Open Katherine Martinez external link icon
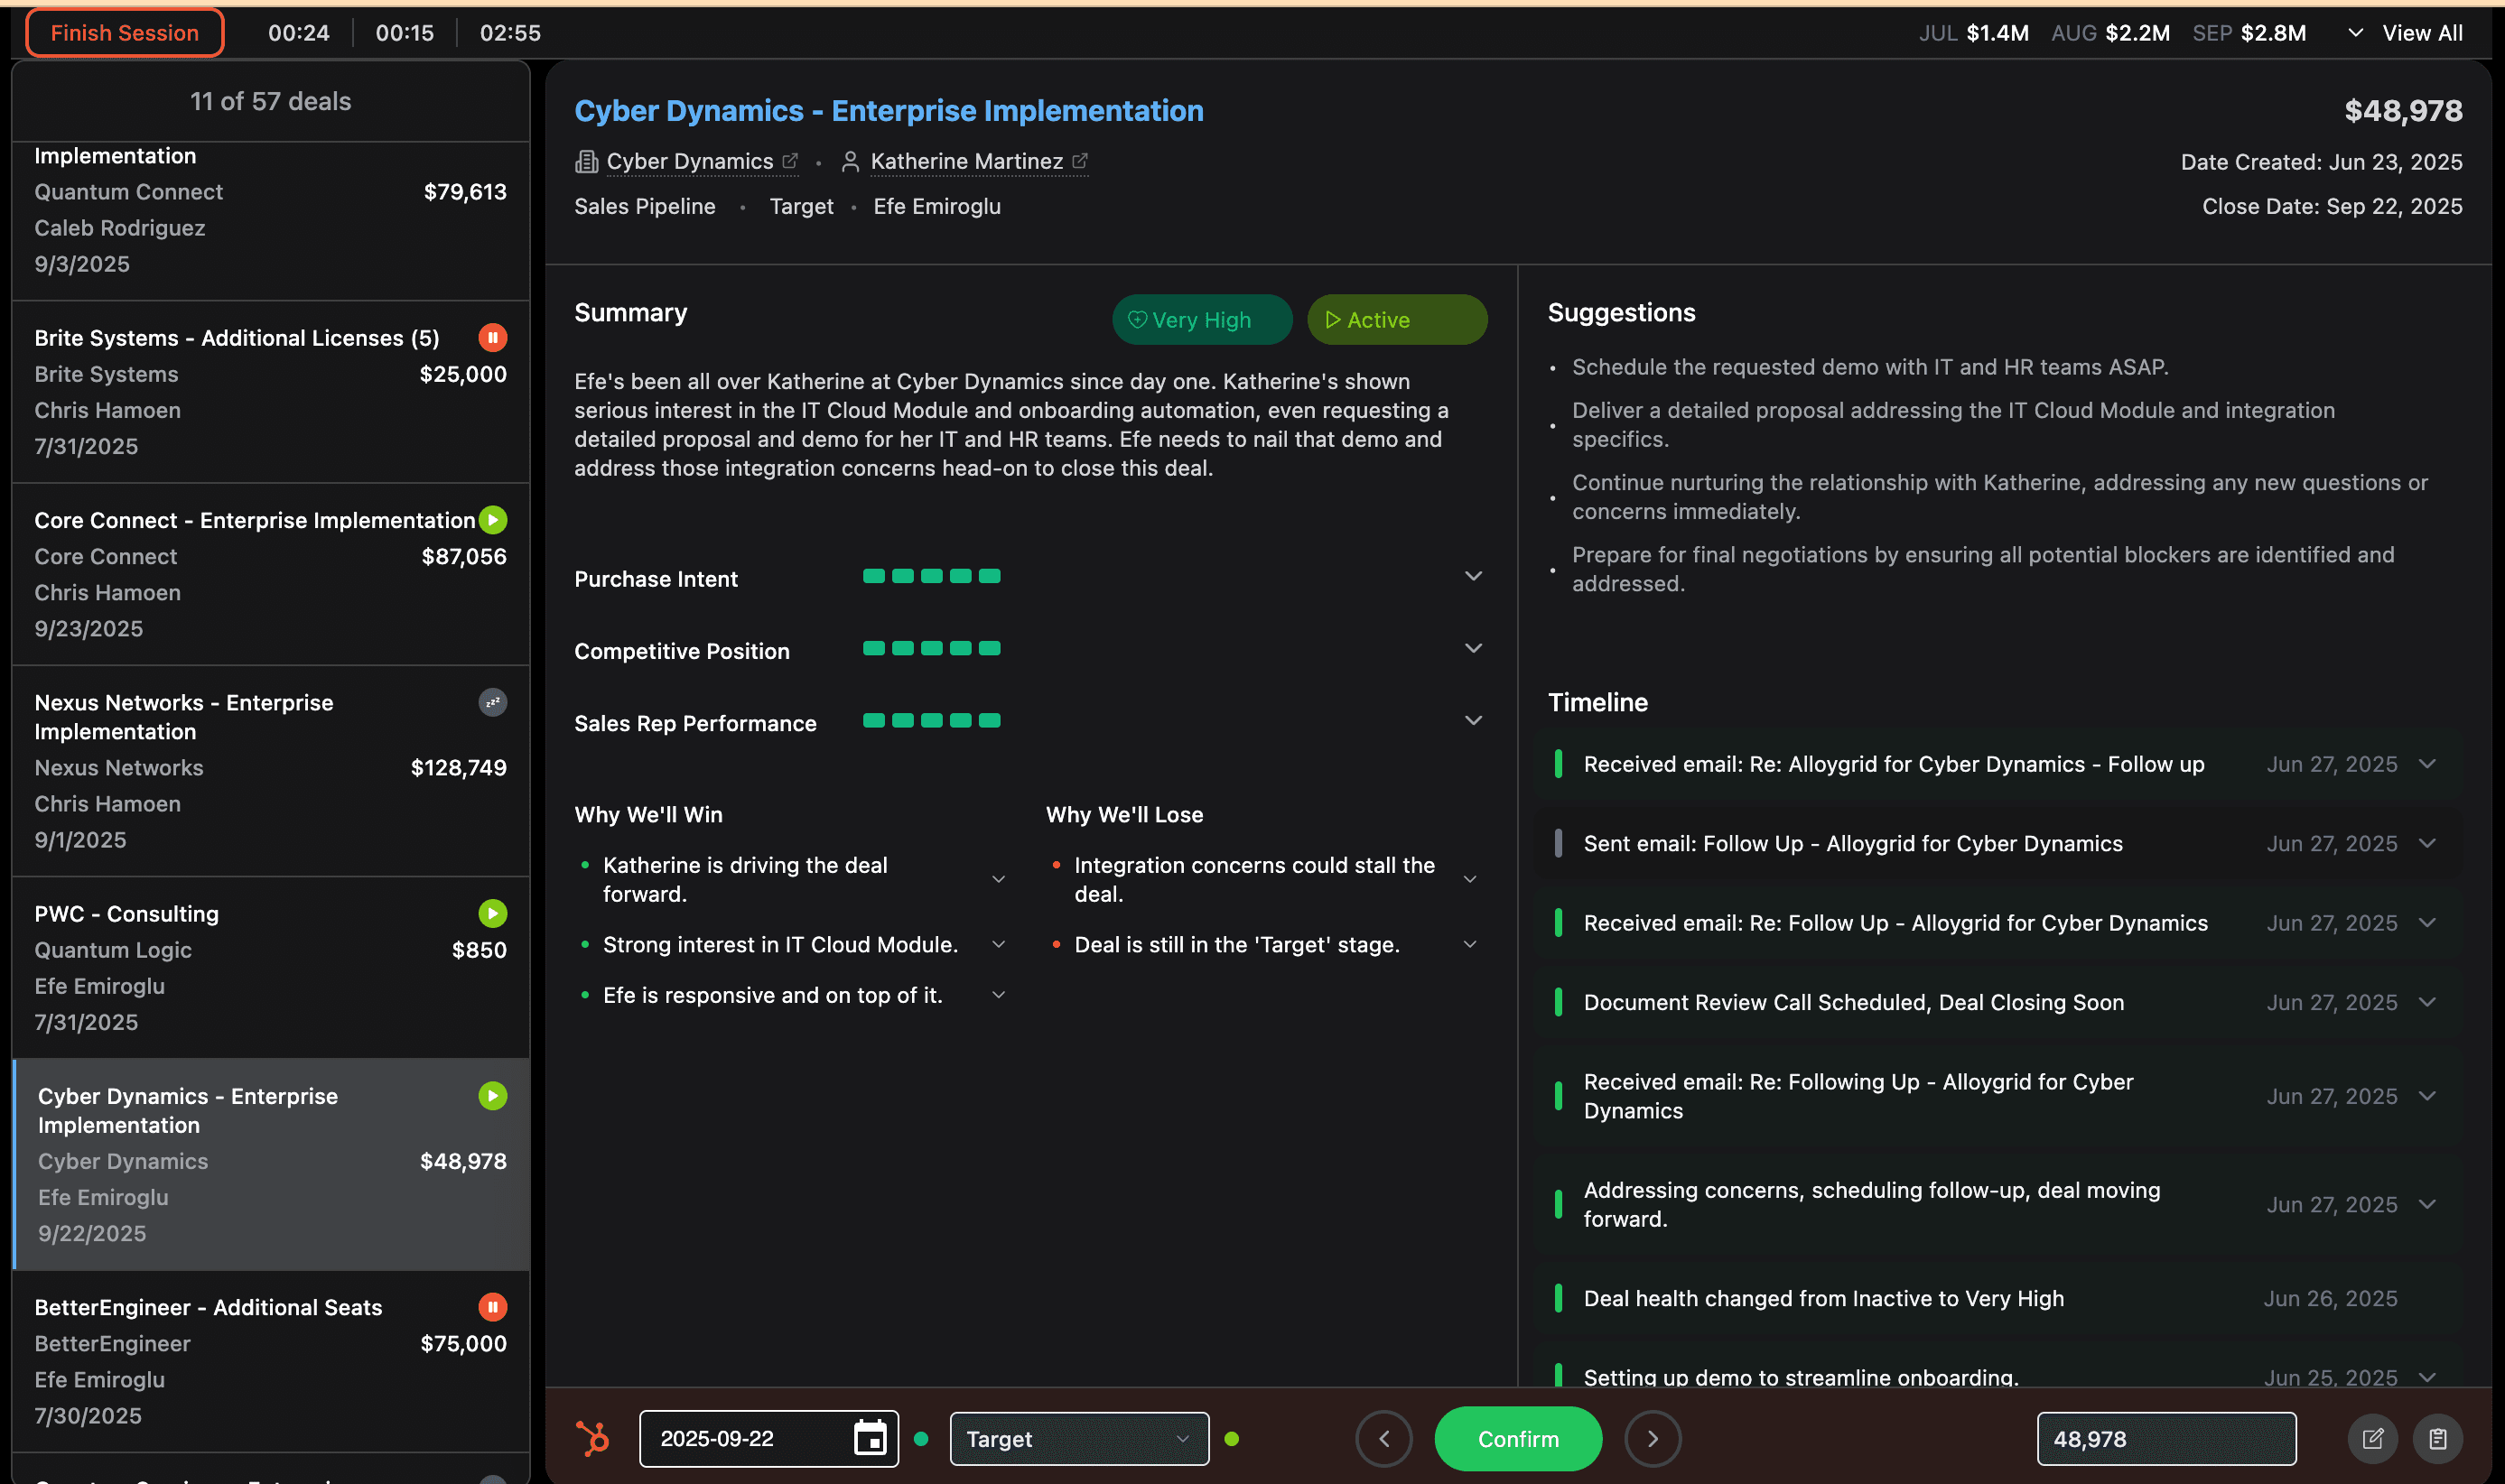The height and width of the screenshot is (1484, 2505). pos(1079,160)
